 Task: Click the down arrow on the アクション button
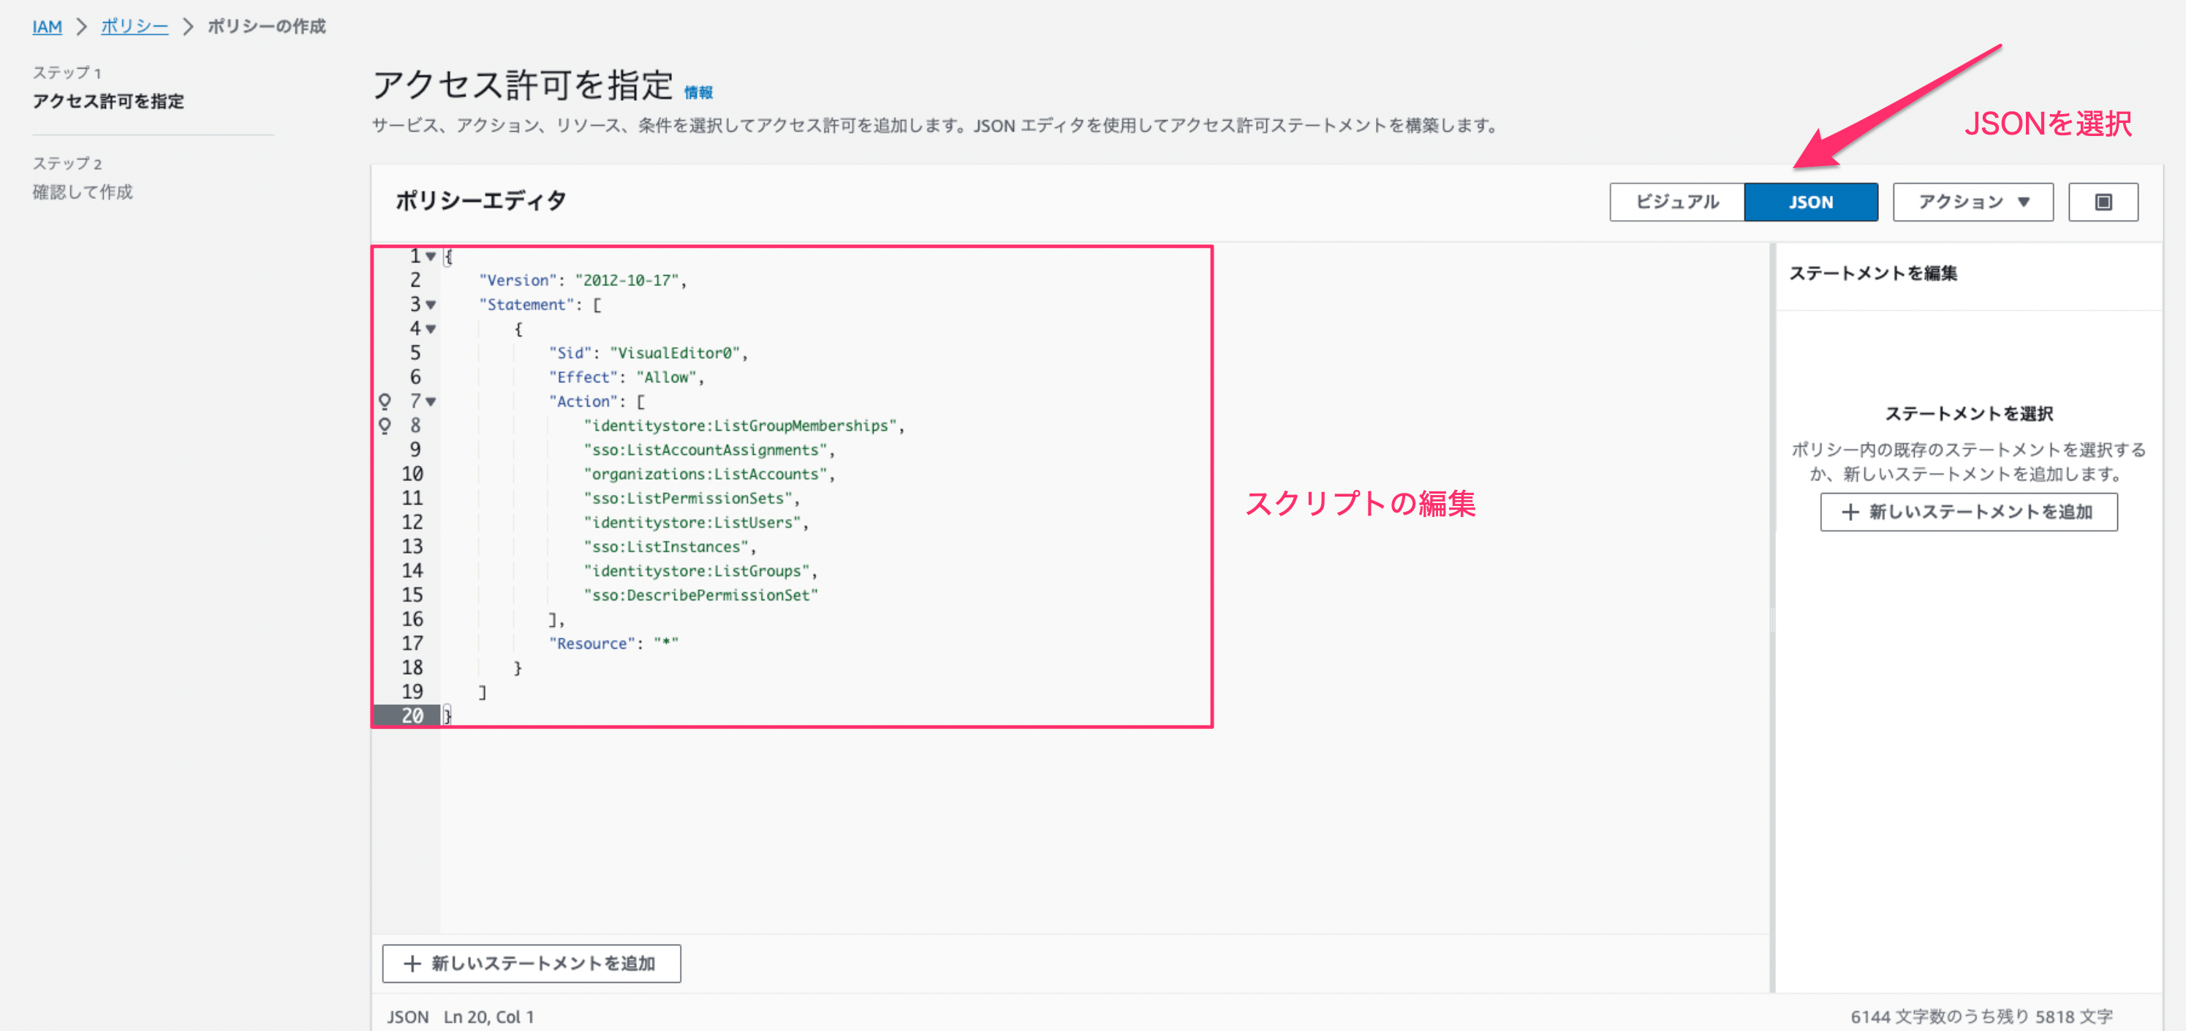click(x=2024, y=202)
